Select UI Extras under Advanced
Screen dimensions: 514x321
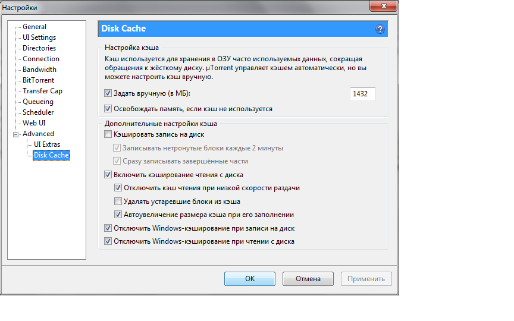point(47,144)
